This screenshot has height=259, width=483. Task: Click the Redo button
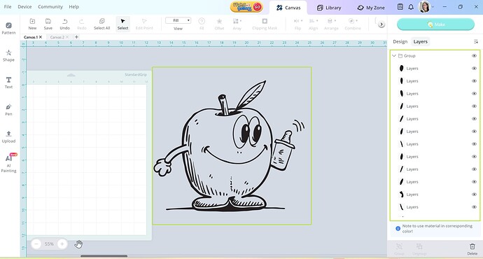pos(82,24)
